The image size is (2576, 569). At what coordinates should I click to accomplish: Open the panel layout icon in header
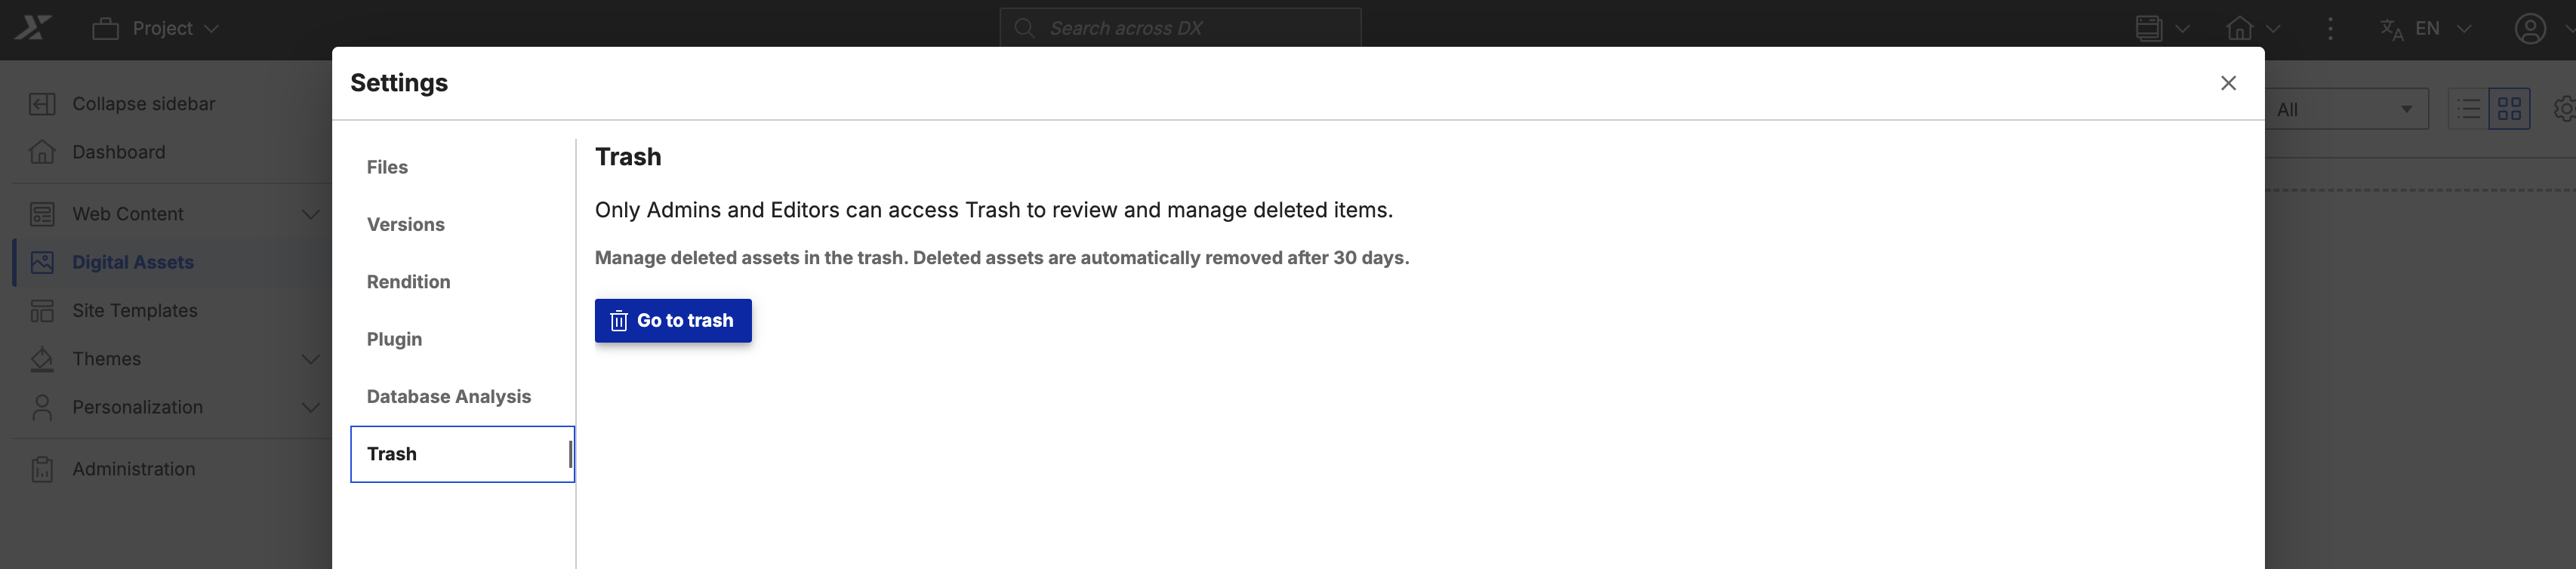2148,28
